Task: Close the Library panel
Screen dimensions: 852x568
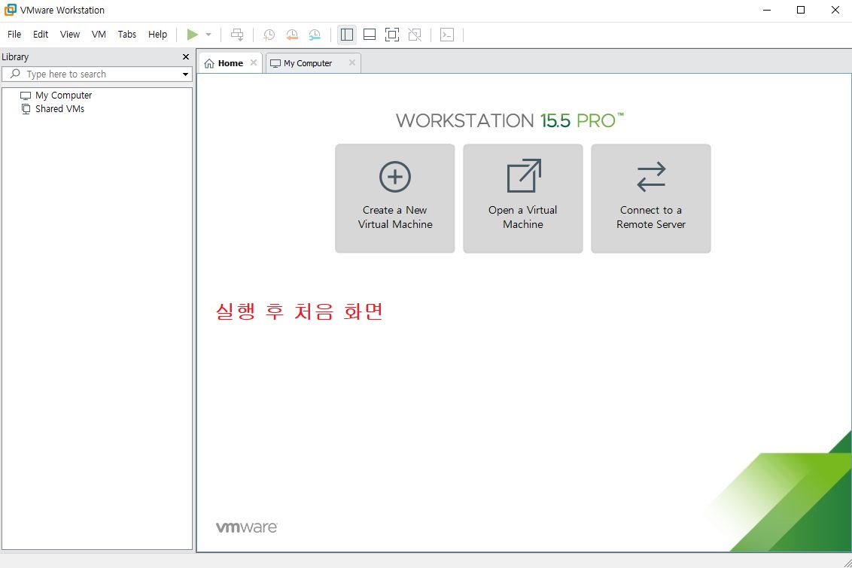Action: click(186, 56)
